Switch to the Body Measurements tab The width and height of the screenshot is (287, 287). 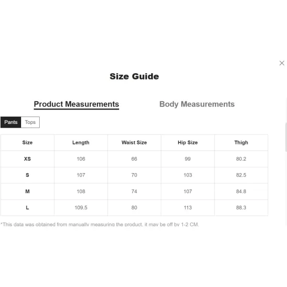(x=197, y=104)
